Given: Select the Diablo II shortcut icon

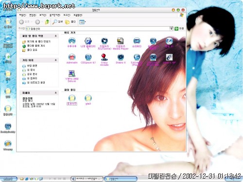Looking at the screenshot, I should pos(121,57).
